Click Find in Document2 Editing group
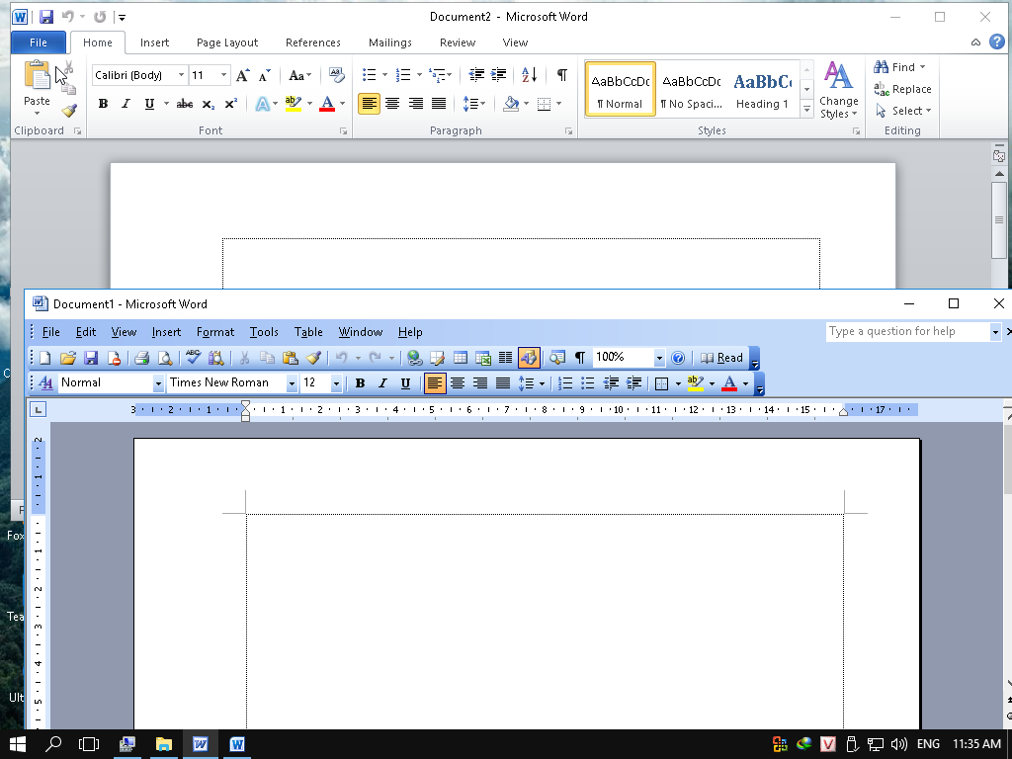1012x759 pixels. pos(899,67)
